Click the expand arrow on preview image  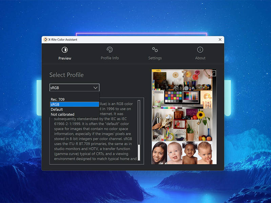(213, 73)
